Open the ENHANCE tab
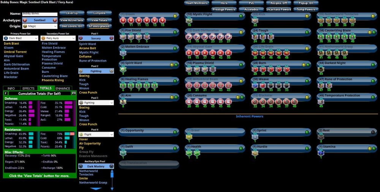 click(x=63, y=88)
